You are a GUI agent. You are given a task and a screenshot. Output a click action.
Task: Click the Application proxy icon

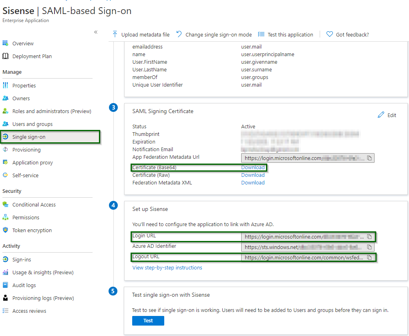5,162
